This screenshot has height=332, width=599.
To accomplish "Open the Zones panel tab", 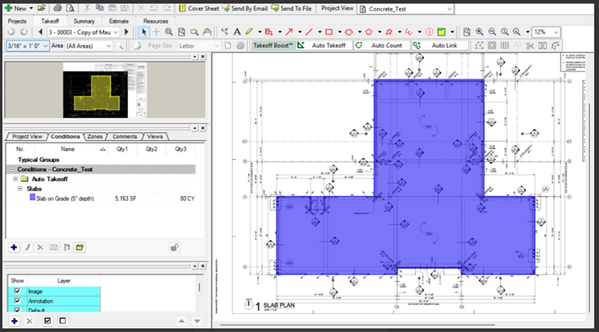I will coord(95,136).
